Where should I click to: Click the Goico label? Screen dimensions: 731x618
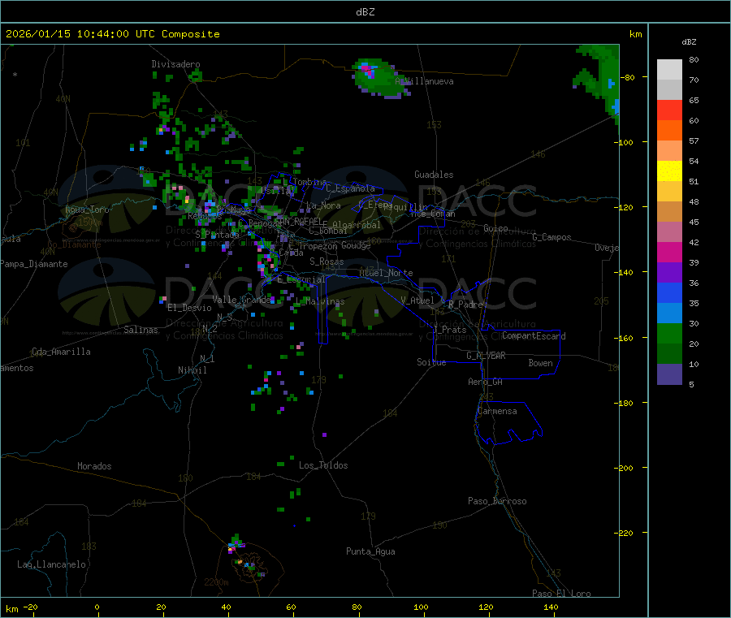tap(495, 228)
